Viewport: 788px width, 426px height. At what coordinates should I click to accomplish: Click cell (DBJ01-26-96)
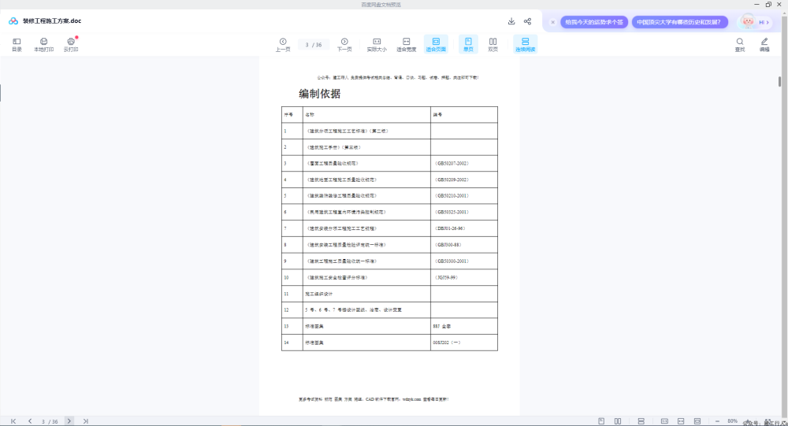pyautogui.click(x=450, y=228)
